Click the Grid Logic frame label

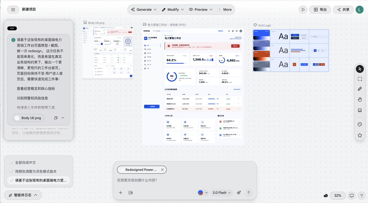pos(264,25)
